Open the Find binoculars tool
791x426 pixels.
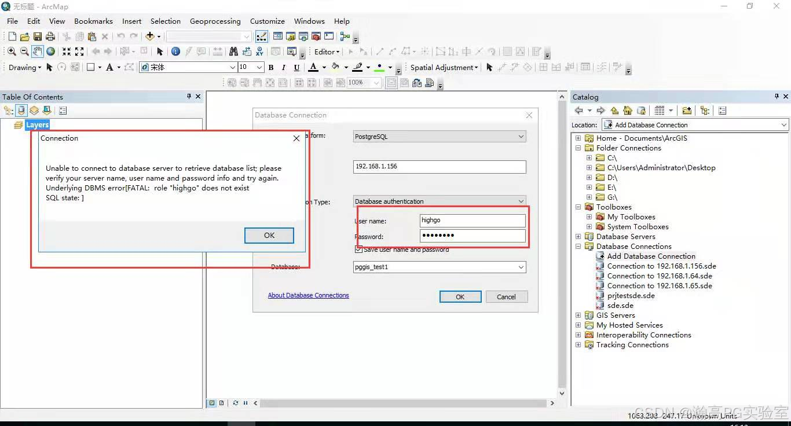pos(235,52)
